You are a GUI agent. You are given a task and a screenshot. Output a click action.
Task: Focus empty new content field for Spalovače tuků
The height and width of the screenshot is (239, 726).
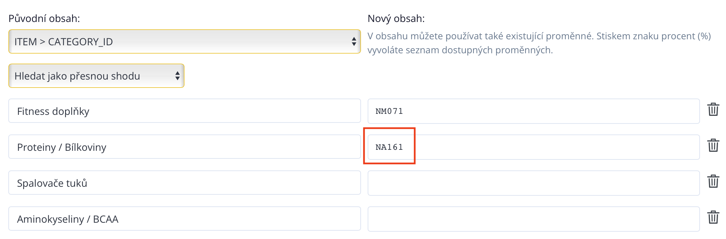point(533,183)
